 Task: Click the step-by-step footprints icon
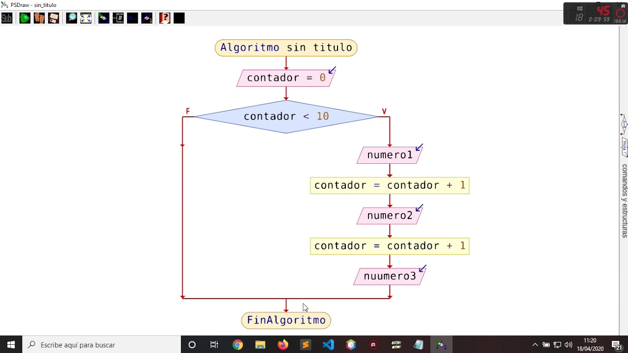click(39, 18)
